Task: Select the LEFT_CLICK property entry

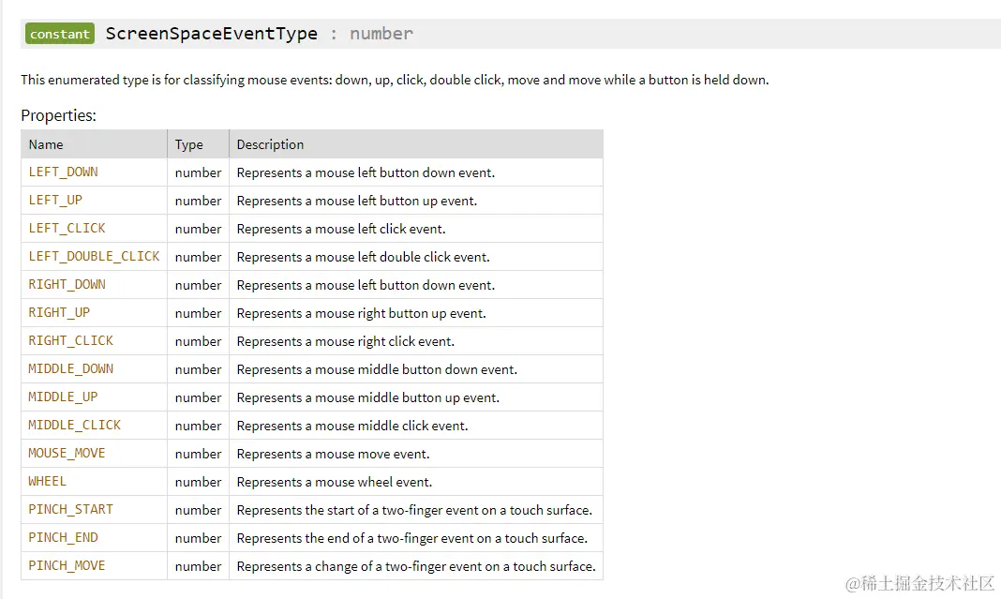Action: [67, 229]
